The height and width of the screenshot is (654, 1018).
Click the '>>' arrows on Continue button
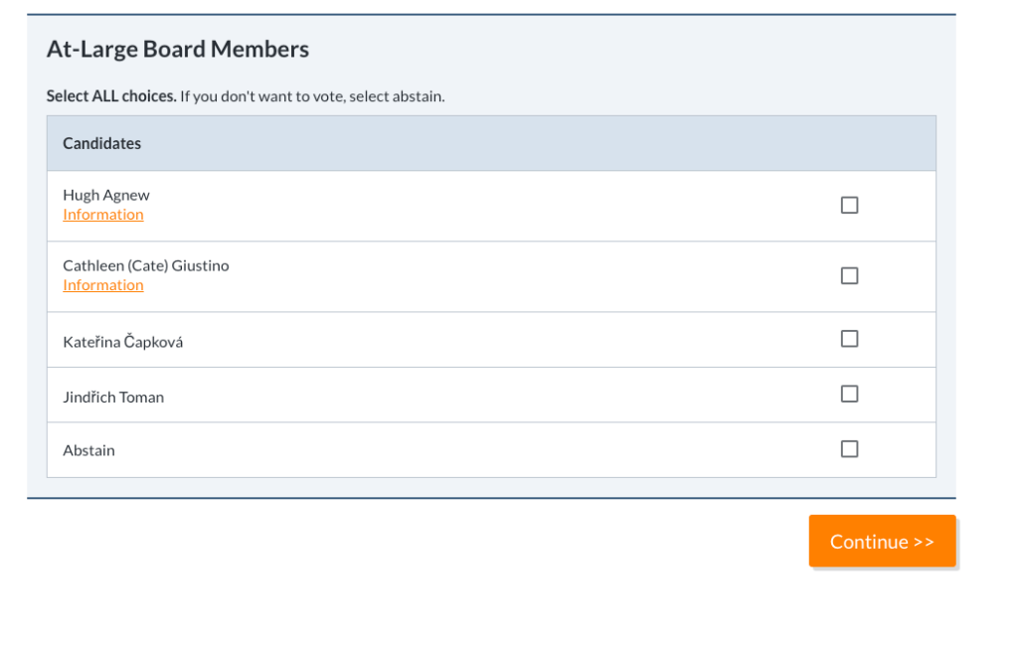(924, 542)
